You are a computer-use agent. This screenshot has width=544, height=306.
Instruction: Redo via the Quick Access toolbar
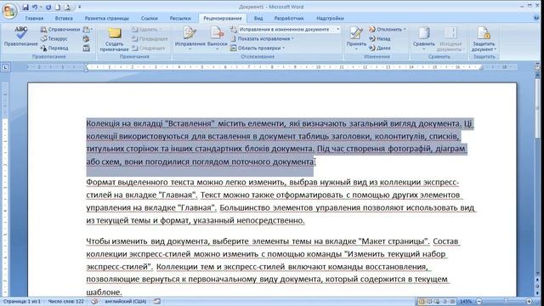[x=48, y=7]
